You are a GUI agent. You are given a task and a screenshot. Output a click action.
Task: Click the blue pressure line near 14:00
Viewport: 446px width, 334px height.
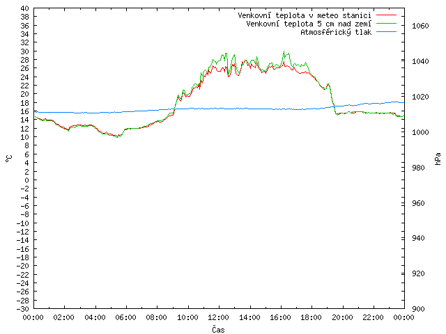[x=250, y=109]
